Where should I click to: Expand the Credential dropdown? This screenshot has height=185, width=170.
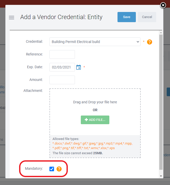[95, 42]
